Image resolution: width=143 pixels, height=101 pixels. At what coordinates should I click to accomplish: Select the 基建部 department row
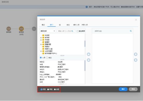pyautogui.click(x=47, y=42)
